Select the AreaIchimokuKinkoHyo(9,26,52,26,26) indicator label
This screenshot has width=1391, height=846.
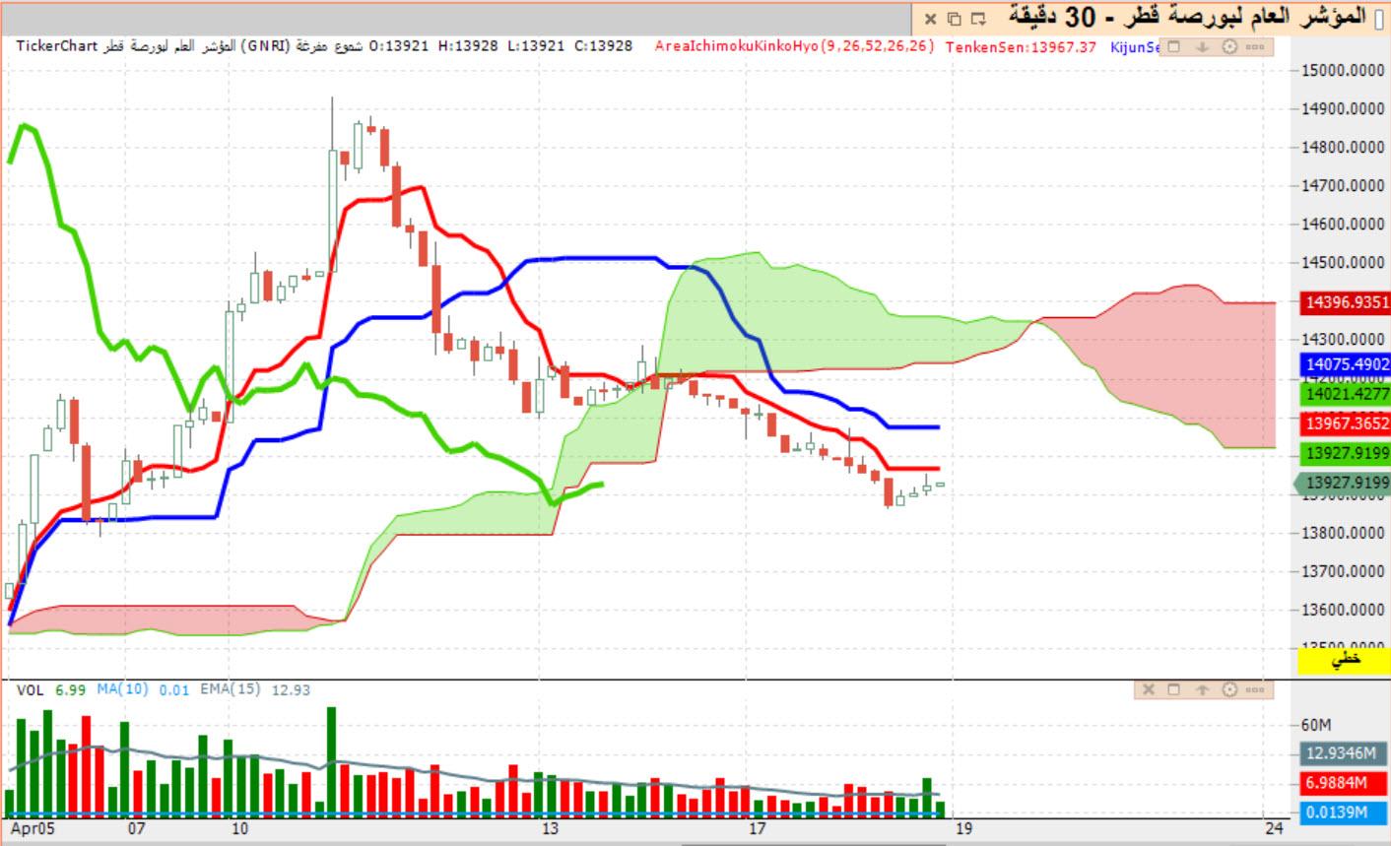[794, 46]
